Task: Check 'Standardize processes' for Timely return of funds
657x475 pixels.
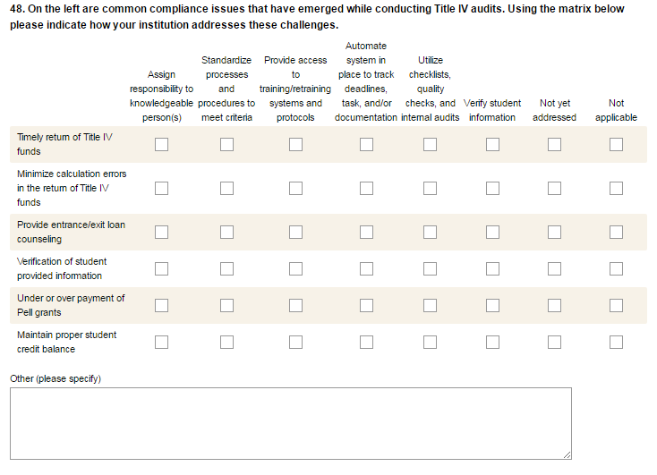Action: pos(226,145)
